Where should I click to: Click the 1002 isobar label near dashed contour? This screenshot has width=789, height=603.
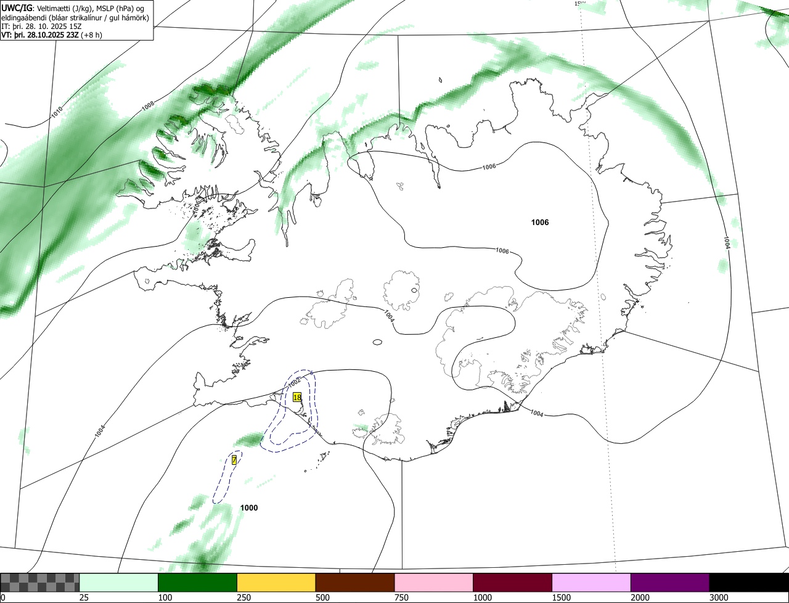tap(294, 383)
